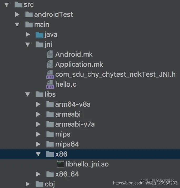Click the libhello_jni.so binary file icon
The height and width of the screenshot is (188, 180).
click(x=61, y=164)
